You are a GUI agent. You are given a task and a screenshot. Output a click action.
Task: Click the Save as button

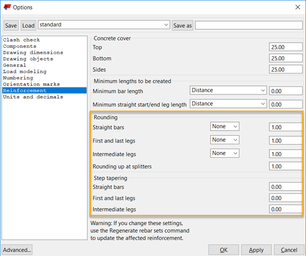(x=182, y=25)
